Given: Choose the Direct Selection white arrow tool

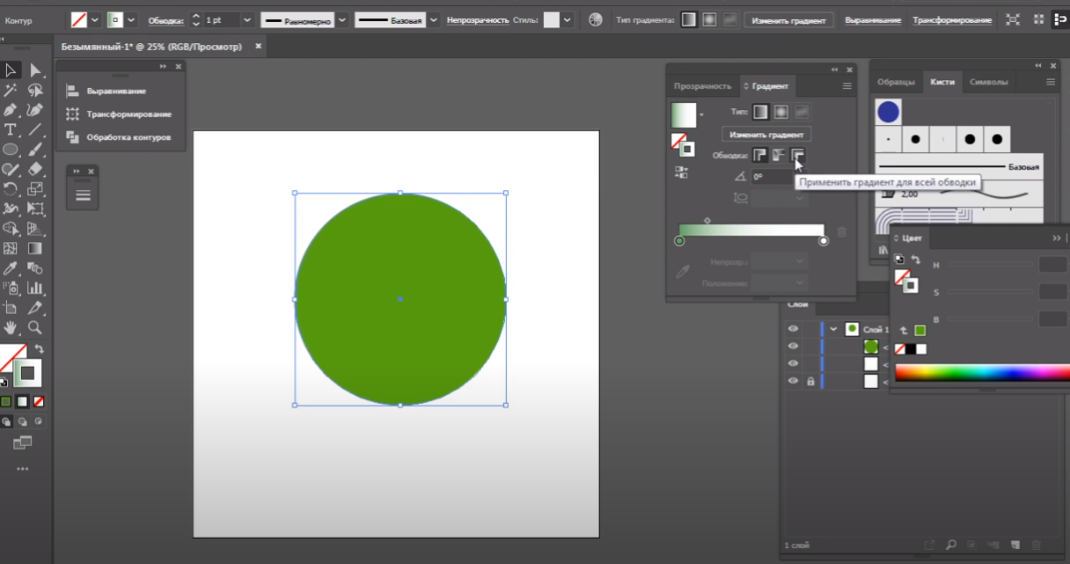Looking at the screenshot, I should click(35, 70).
